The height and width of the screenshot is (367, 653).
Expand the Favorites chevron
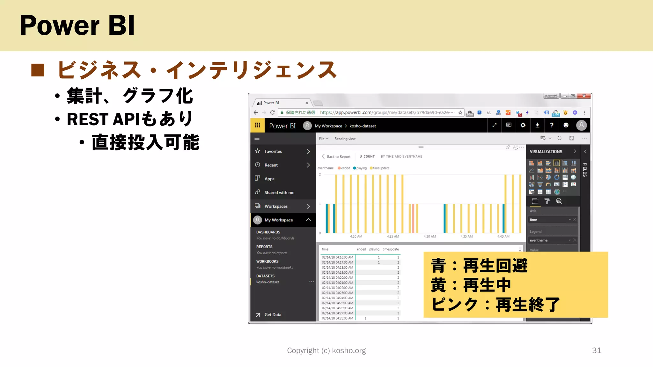click(308, 151)
